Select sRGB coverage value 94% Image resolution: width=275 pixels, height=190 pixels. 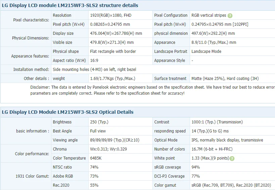pyautogui.click(x=195, y=167)
